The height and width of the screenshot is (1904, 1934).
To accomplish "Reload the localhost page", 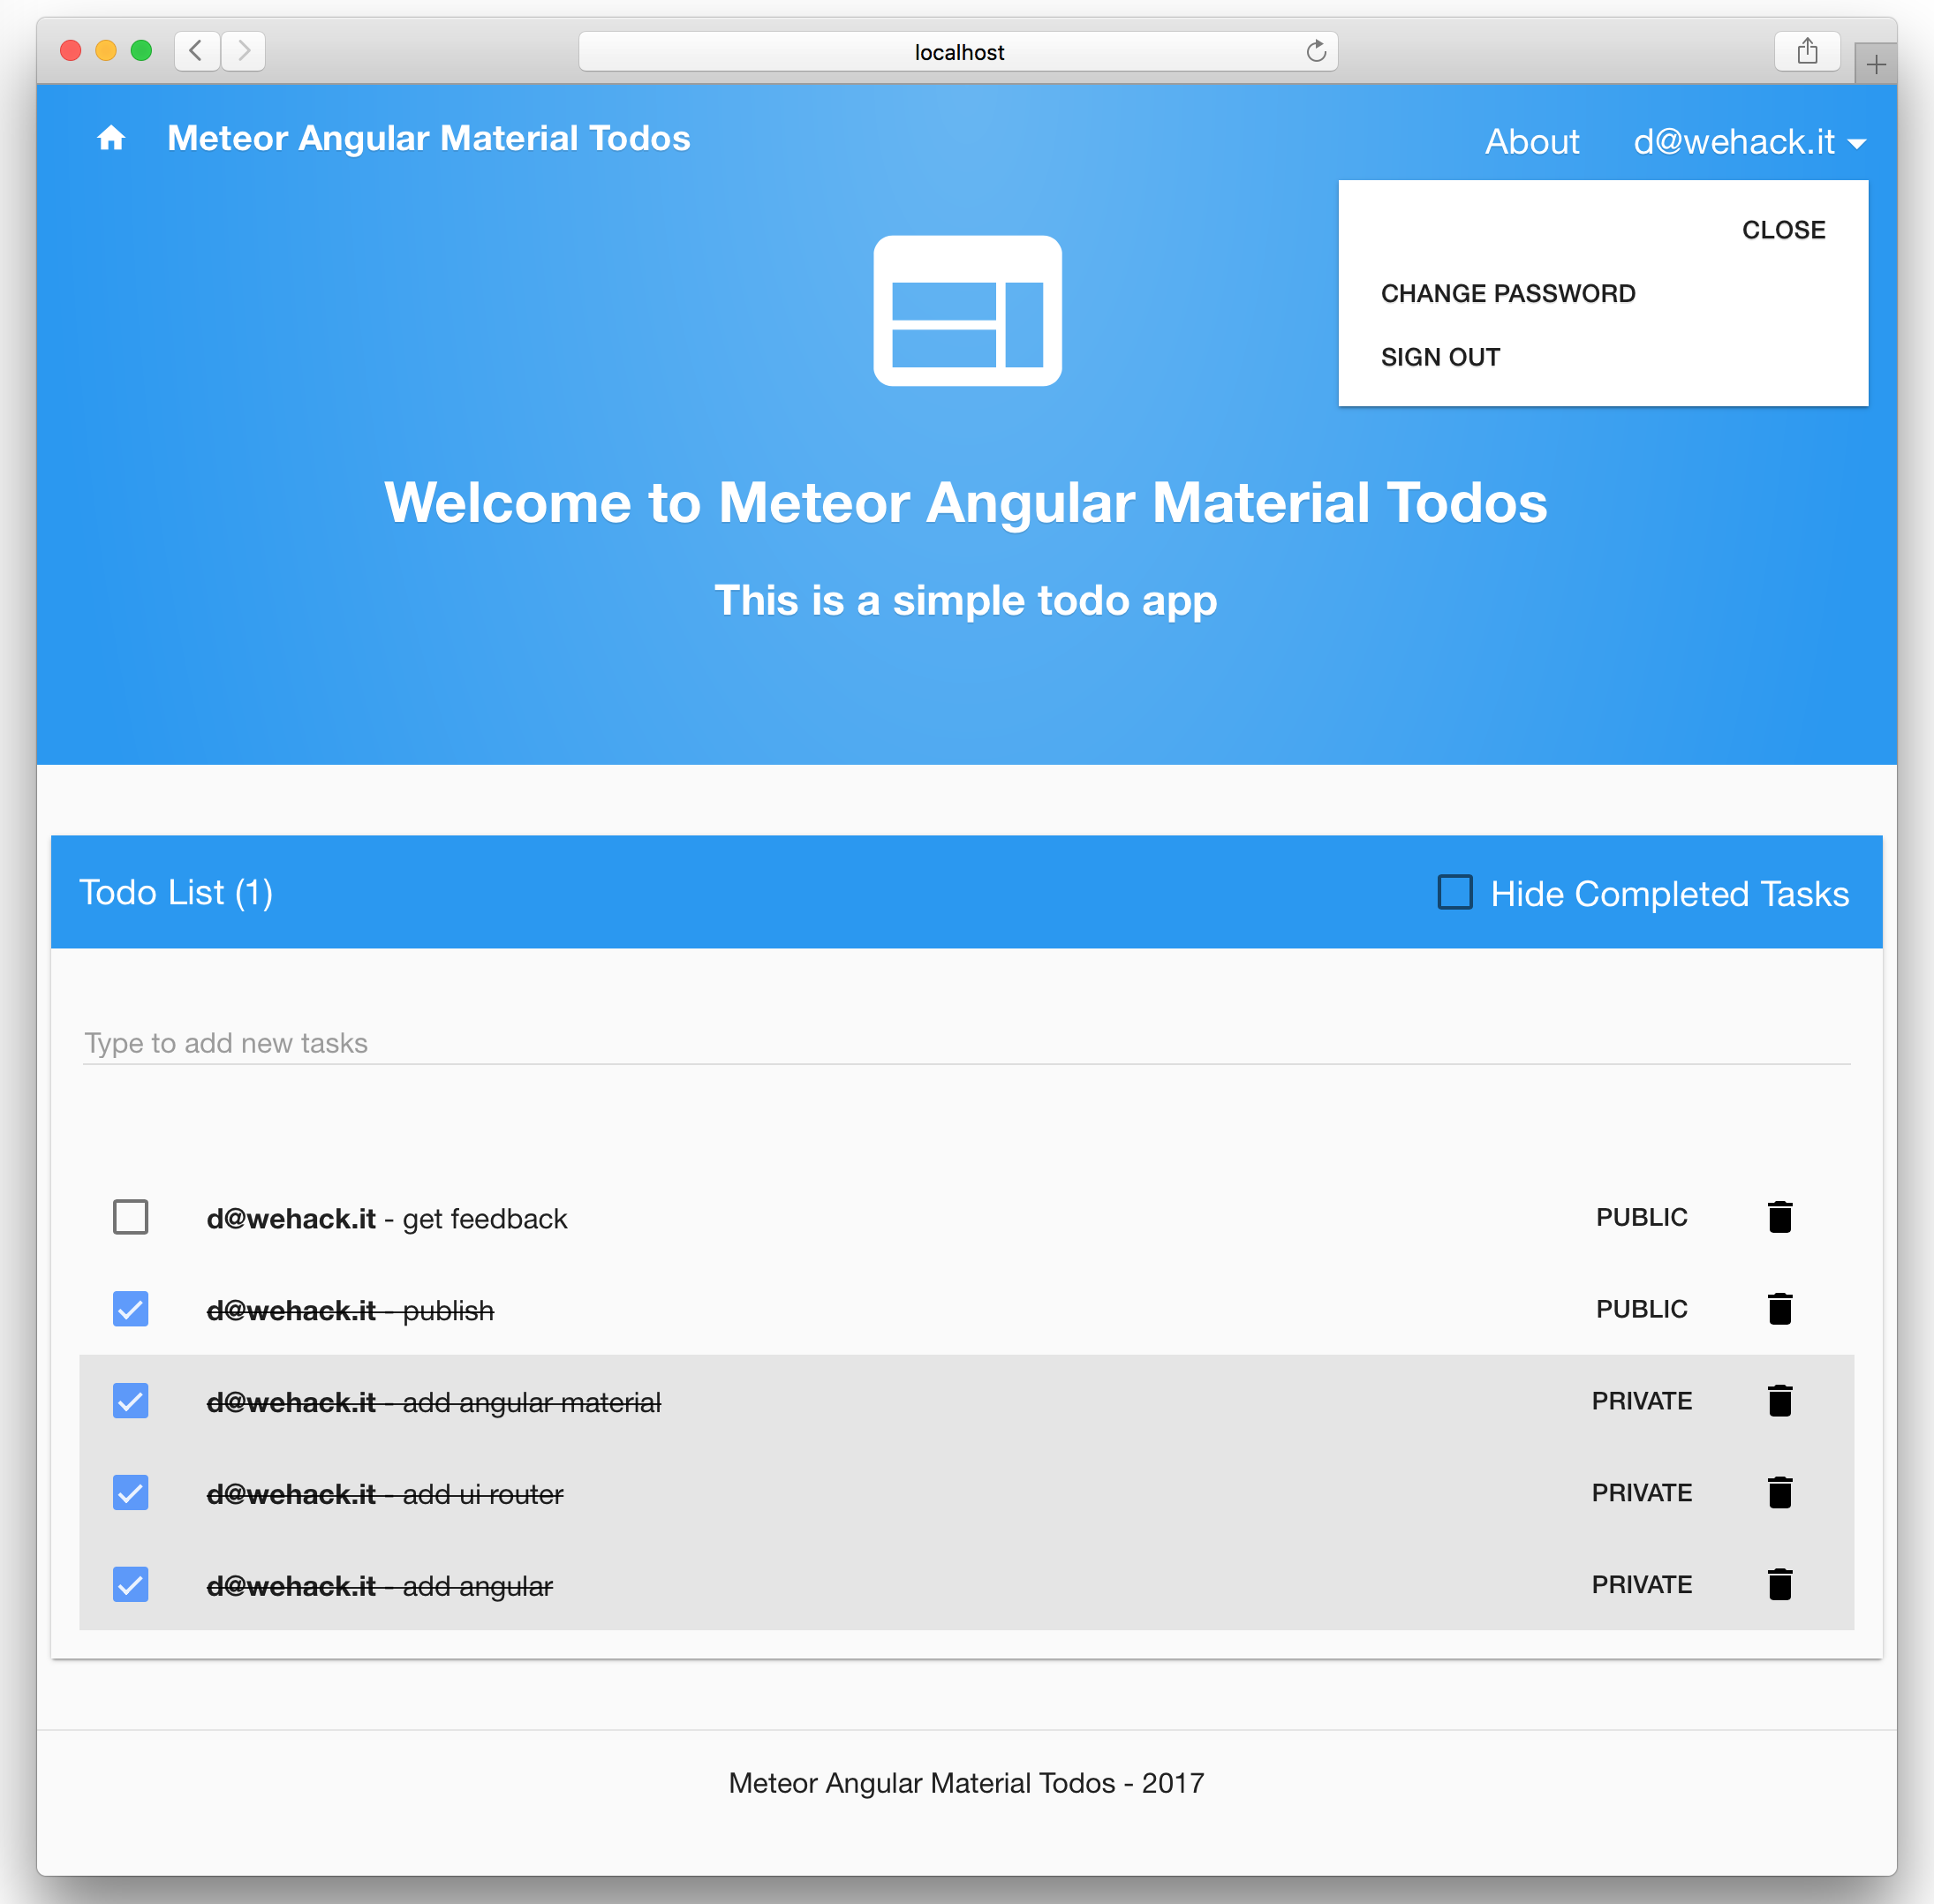I will [1316, 51].
